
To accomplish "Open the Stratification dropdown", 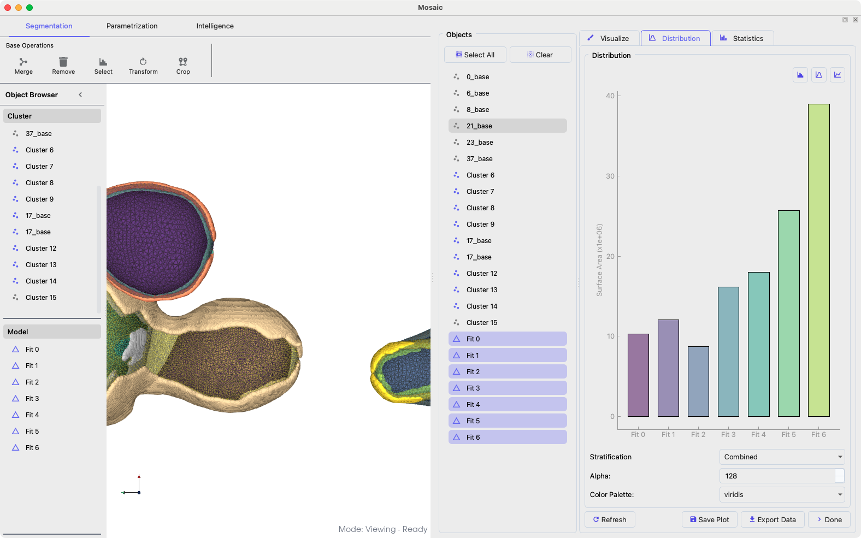I will (782, 457).
